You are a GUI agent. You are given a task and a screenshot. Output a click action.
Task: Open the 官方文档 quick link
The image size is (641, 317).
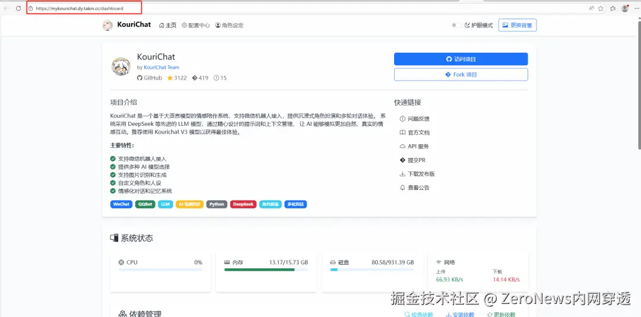[x=414, y=132]
